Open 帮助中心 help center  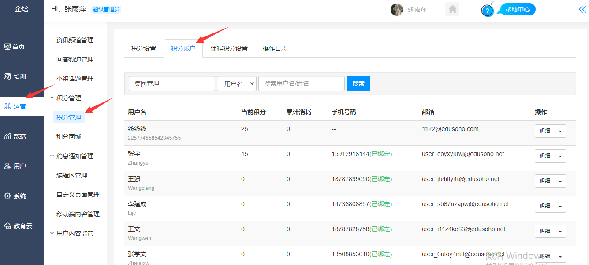[x=517, y=9]
